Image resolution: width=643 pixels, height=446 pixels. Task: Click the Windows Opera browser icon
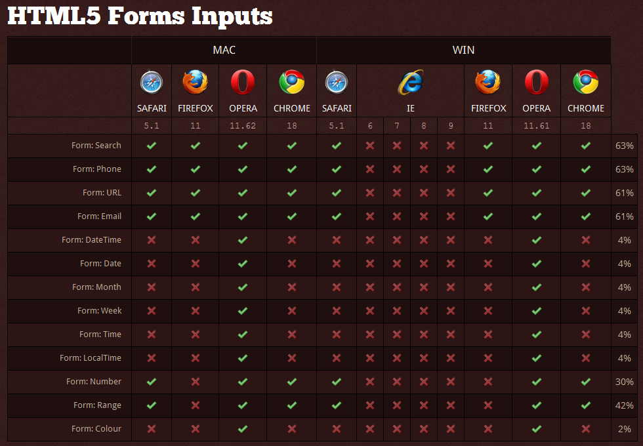coord(536,83)
